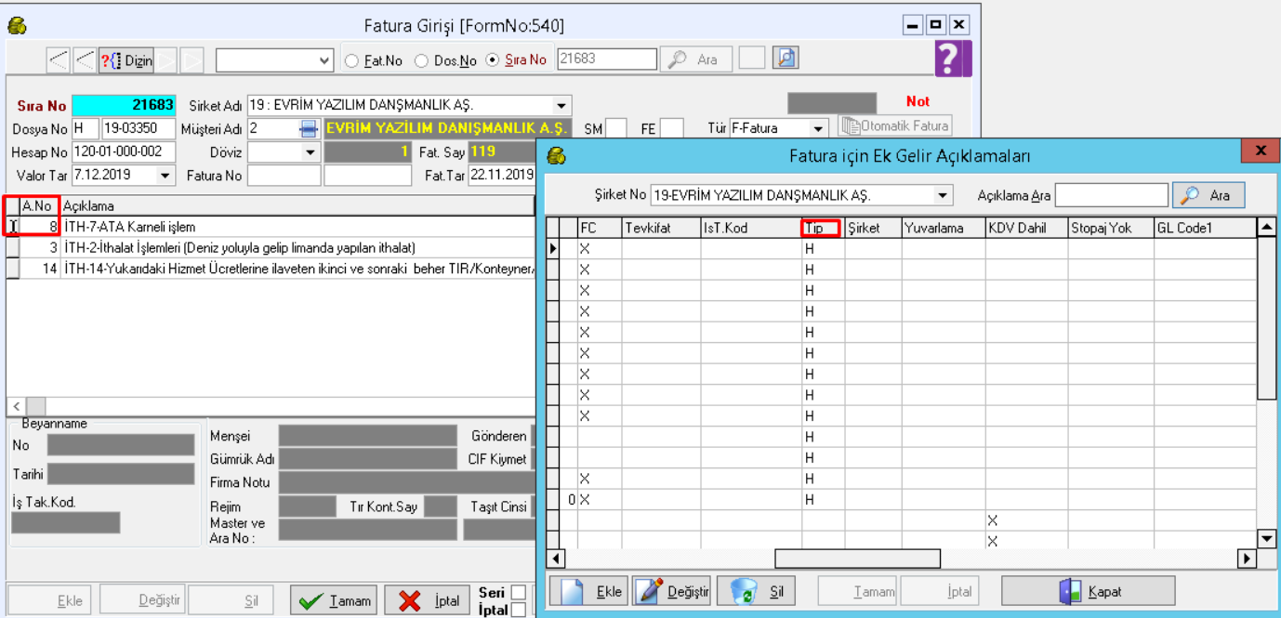Click Değiştir edit button in the dialog
The image size is (1281, 618).
pos(672,591)
